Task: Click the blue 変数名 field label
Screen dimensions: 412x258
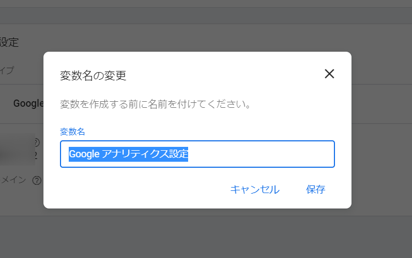Action: click(x=73, y=131)
